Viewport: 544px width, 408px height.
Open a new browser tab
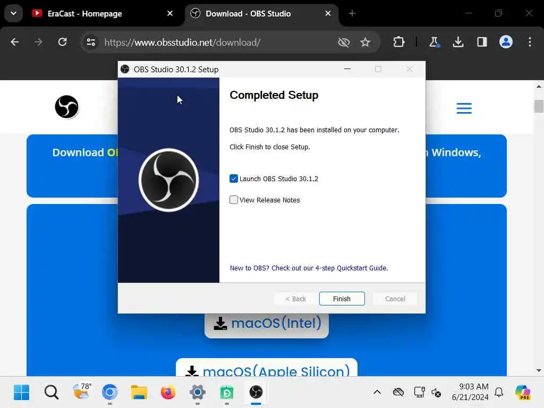coord(352,13)
